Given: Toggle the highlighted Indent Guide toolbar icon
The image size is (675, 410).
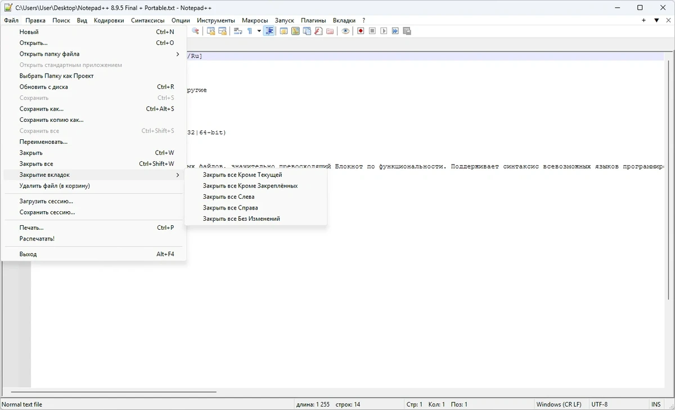Looking at the screenshot, I should point(269,31).
